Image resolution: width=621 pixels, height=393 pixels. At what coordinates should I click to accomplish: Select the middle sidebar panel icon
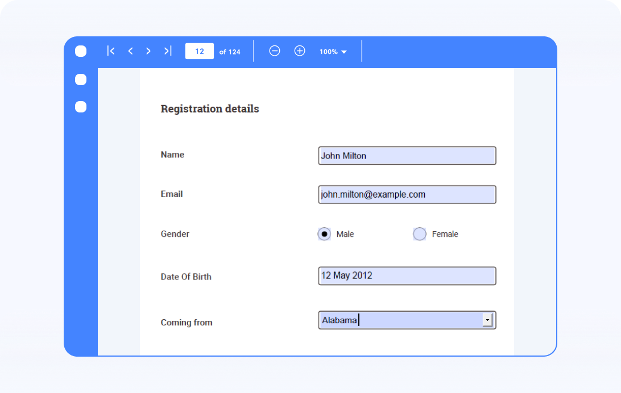pos(80,80)
